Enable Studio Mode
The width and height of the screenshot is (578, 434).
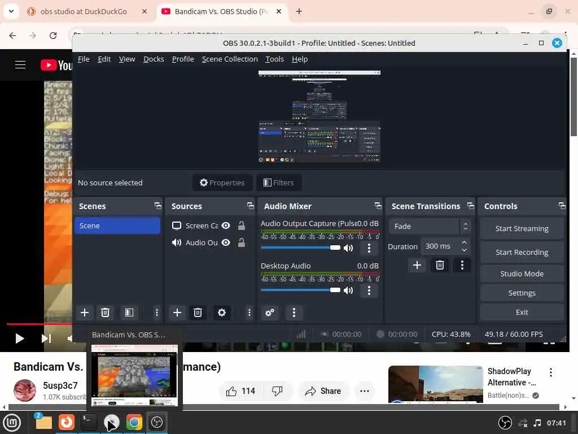pyautogui.click(x=522, y=274)
